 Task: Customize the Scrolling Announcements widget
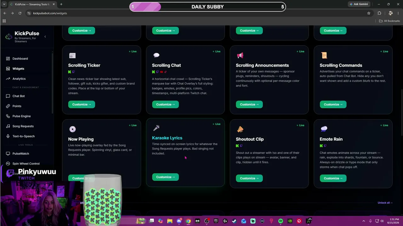[249, 105]
